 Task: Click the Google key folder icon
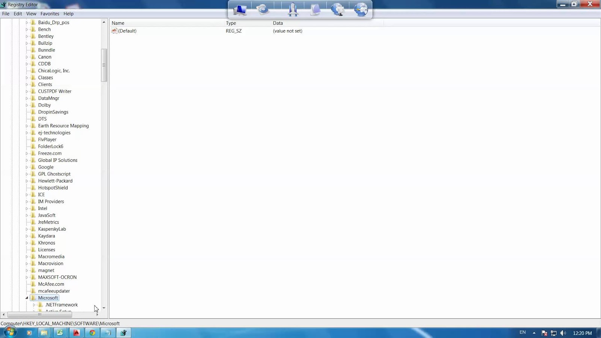[33, 167]
